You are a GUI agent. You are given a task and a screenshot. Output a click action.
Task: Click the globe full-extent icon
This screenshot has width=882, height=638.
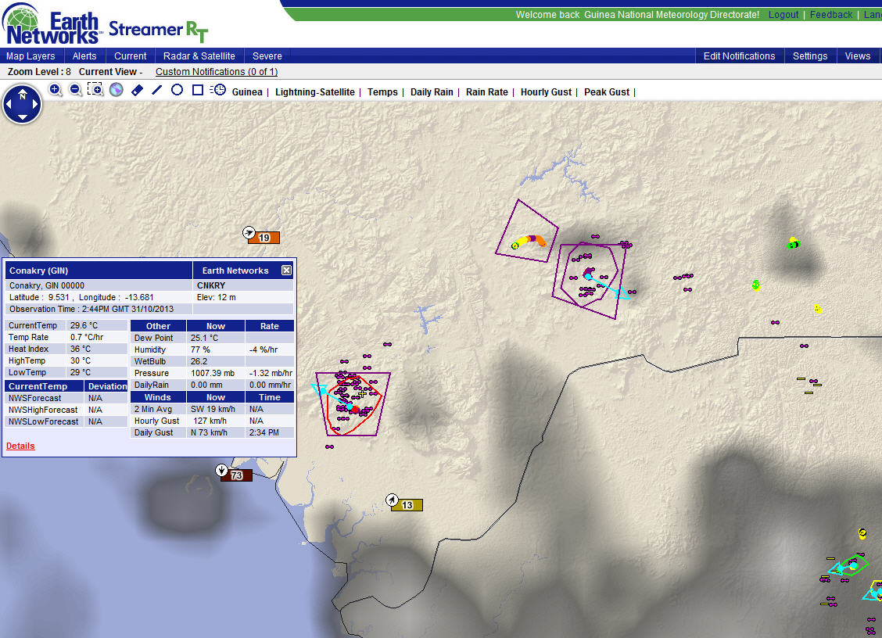(x=117, y=90)
